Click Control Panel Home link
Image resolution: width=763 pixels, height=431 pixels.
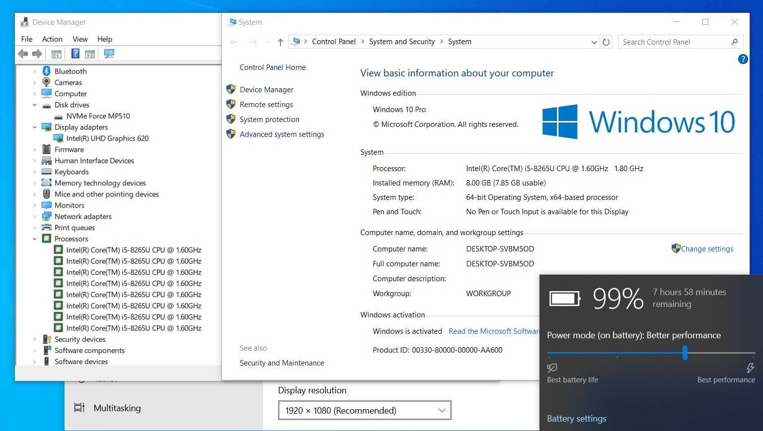click(273, 67)
